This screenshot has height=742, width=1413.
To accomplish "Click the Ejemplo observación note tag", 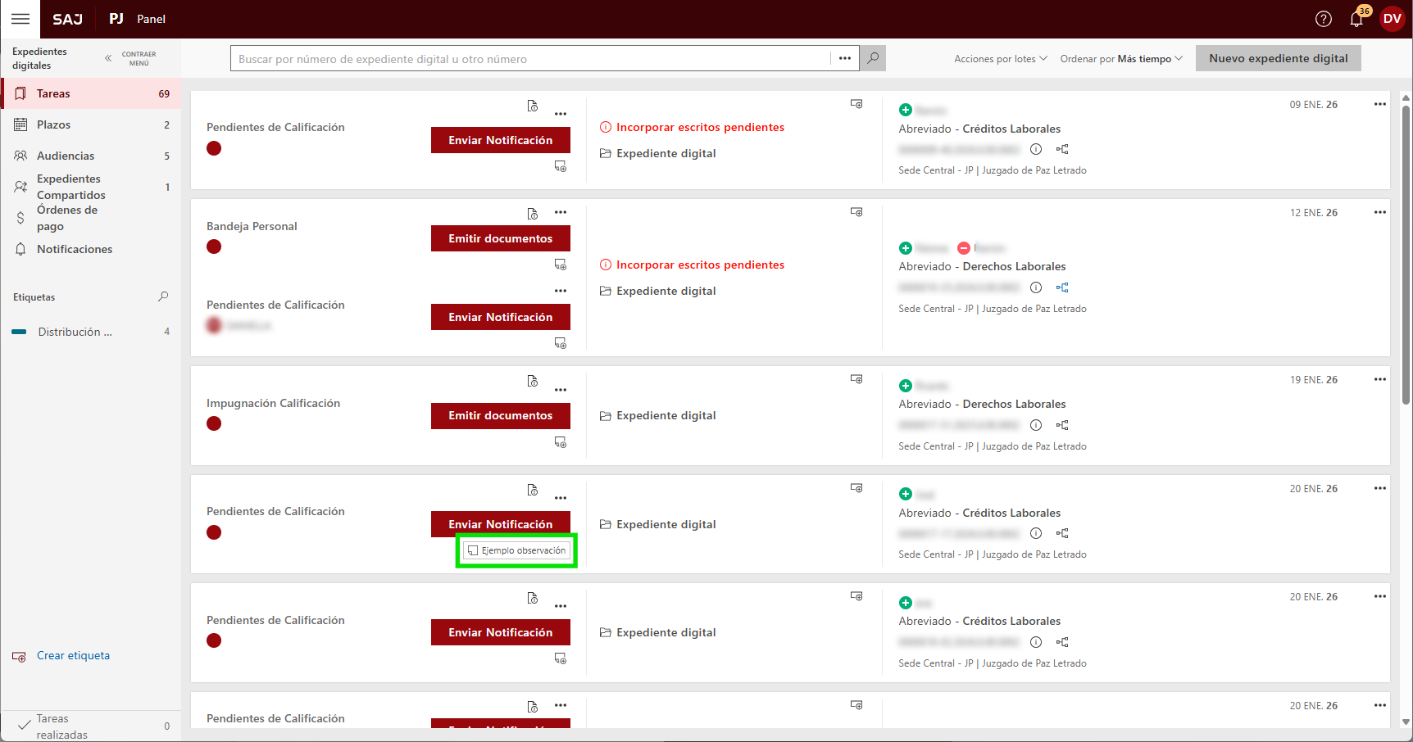I will (x=516, y=550).
